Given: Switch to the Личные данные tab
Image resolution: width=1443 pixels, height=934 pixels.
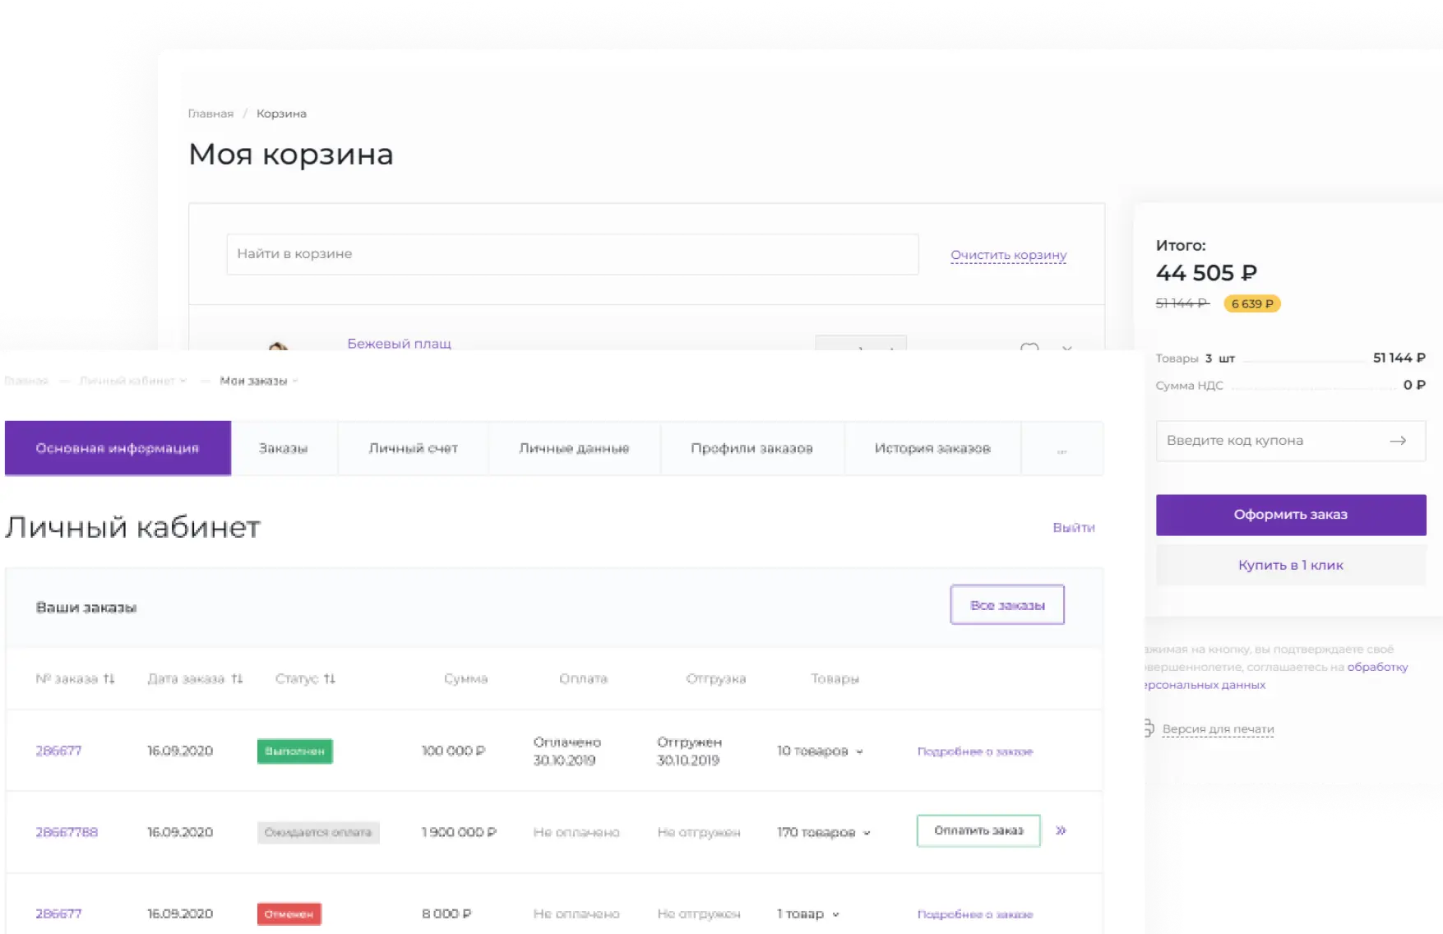Looking at the screenshot, I should [x=574, y=448].
